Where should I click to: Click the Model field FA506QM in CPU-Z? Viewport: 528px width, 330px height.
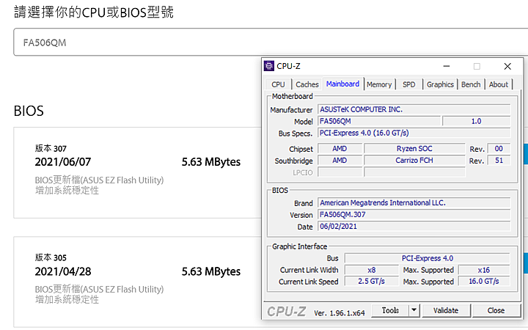[x=379, y=121]
